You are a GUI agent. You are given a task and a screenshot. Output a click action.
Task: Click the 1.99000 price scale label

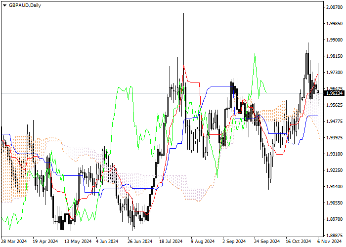(335, 40)
